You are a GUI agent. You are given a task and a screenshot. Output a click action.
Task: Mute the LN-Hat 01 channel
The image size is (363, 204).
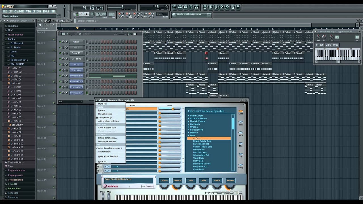pos(60,59)
